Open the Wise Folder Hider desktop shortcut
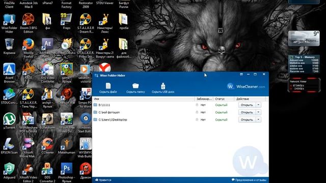 (9, 23)
